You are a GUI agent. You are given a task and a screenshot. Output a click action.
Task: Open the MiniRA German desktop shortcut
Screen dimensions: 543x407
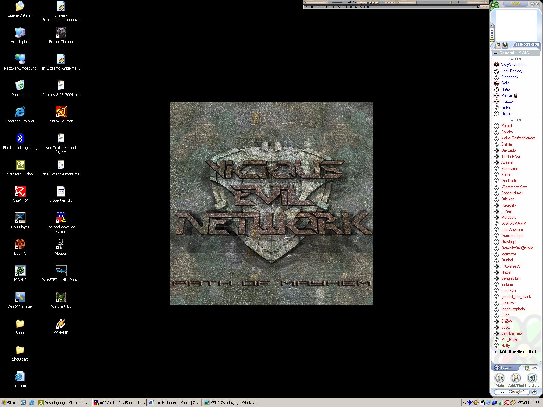(61, 115)
